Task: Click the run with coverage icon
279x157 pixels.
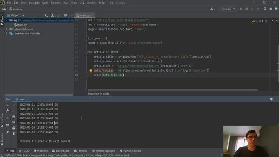Action: coord(252,9)
